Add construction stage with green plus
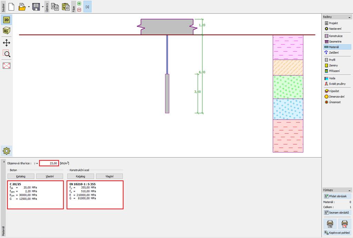This screenshot has width=353, height=238. (79, 3)
